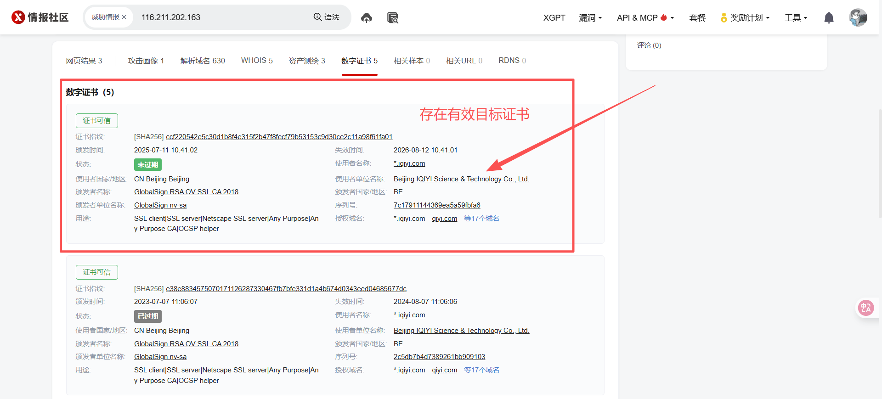This screenshot has width=882, height=399.
Task: Expand the 漏洞 dropdown menu
Action: (590, 18)
